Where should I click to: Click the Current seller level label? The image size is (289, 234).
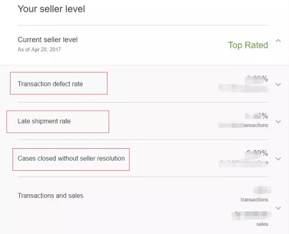[x=48, y=40]
